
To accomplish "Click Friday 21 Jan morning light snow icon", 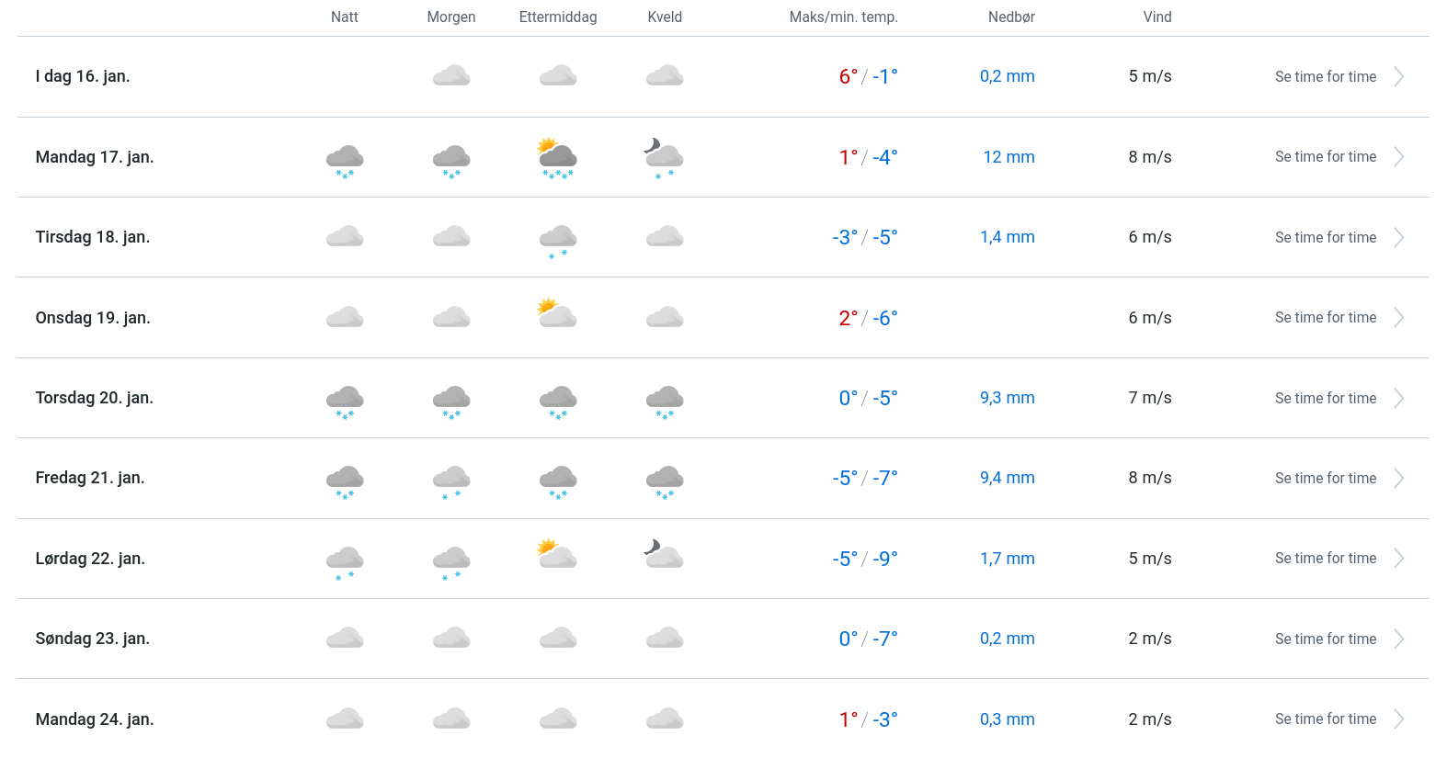I will click(x=451, y=480).
